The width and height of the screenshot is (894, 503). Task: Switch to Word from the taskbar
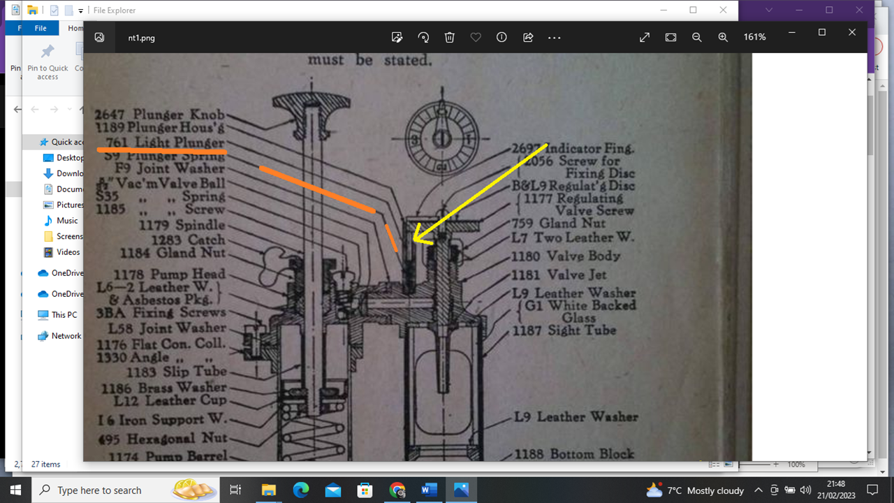point(429,490)
